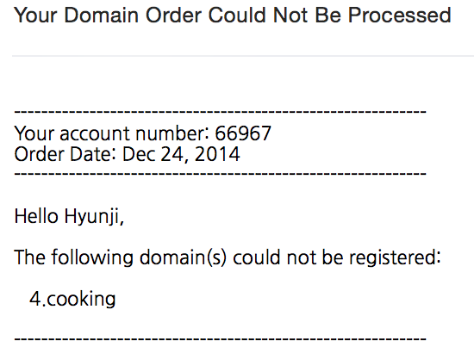Click the year 2014 in the order date
The height and width of the screenshot is (353, 474).
click(x=217, y=154)
